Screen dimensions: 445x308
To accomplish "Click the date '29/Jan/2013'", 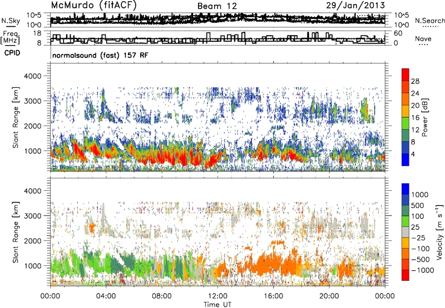I will [355, 6].
